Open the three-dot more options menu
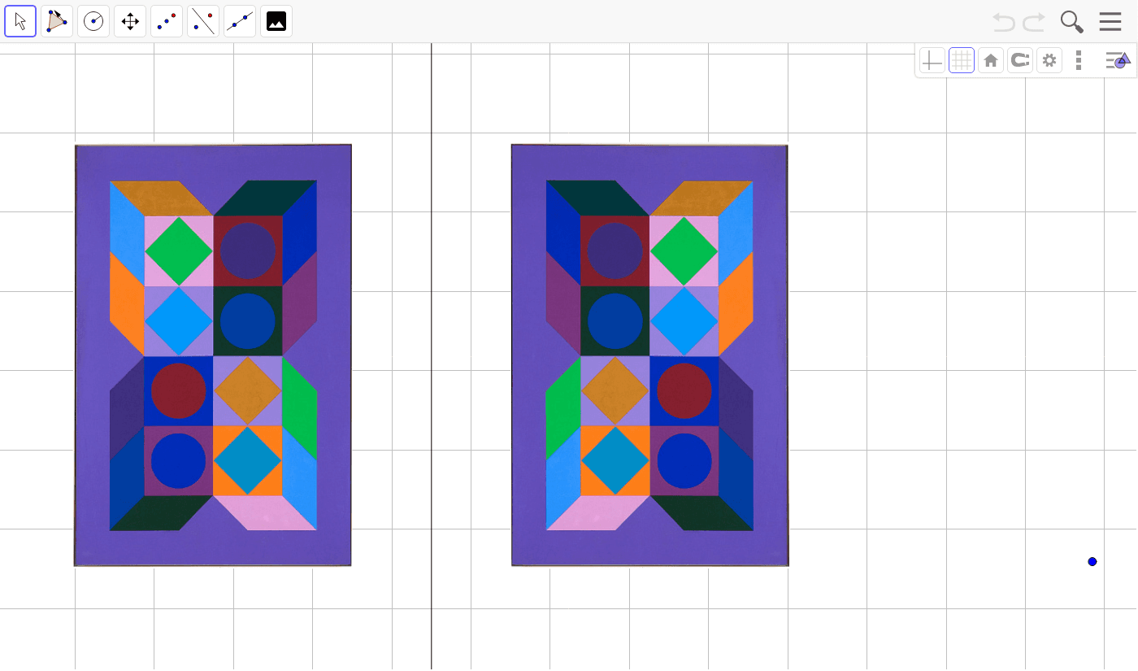This screenshot has height=671, width=1138. pyautogui.click(x=1079, y=60)
